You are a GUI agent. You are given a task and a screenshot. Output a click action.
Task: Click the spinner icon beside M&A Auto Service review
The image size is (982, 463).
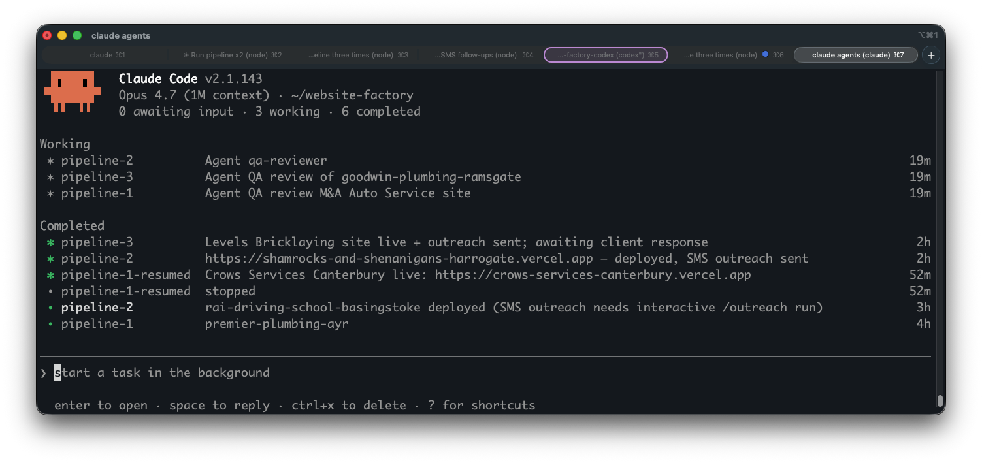coord(50,193)
